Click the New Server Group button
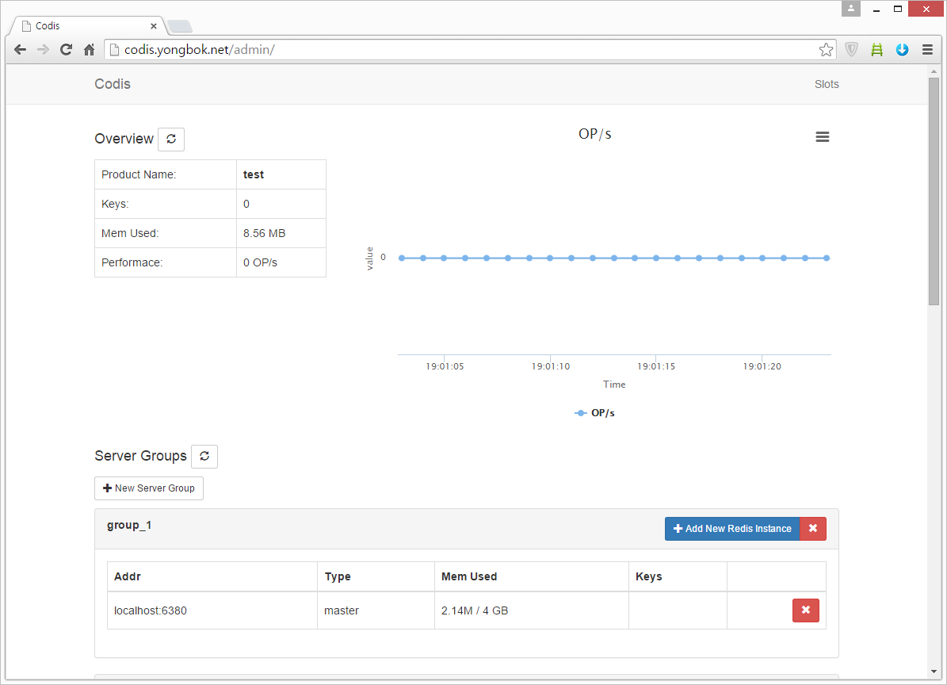The image size is (947, 685). tap(148, 488)
